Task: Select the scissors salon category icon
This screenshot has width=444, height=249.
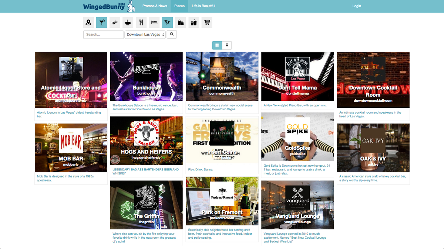Action: (115, 23)
